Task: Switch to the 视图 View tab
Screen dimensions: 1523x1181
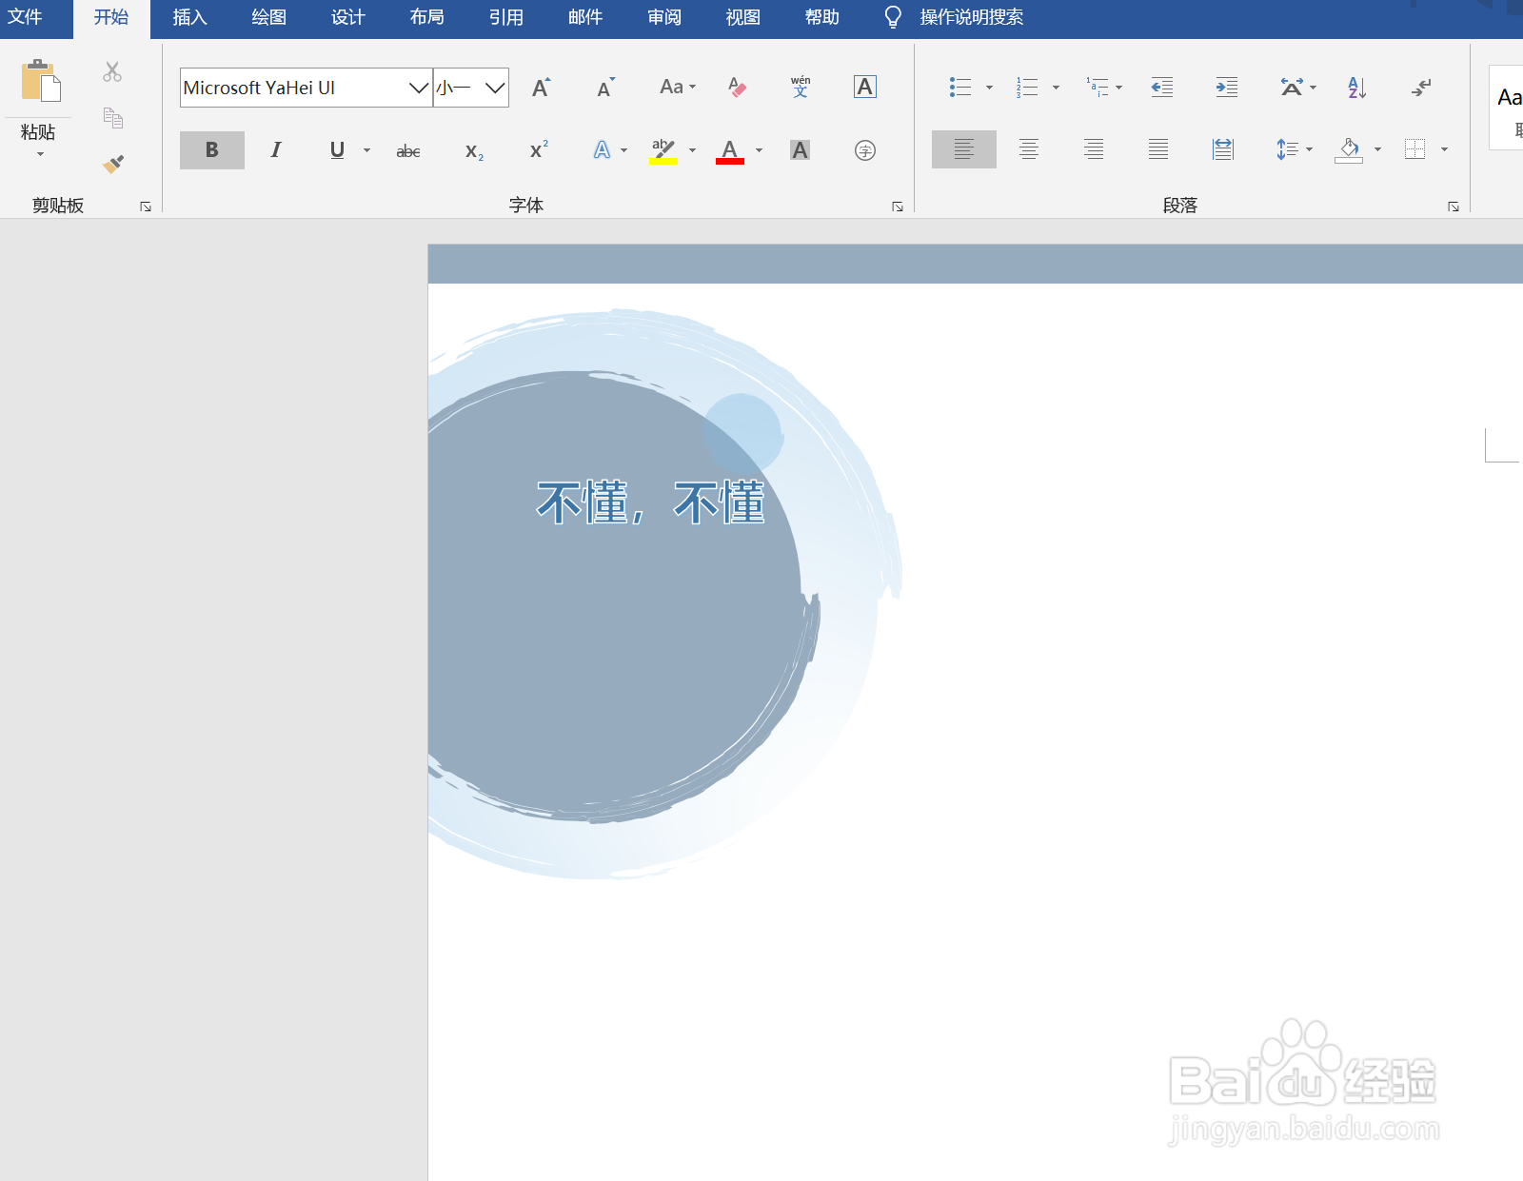Action: (x=742, y=17)
